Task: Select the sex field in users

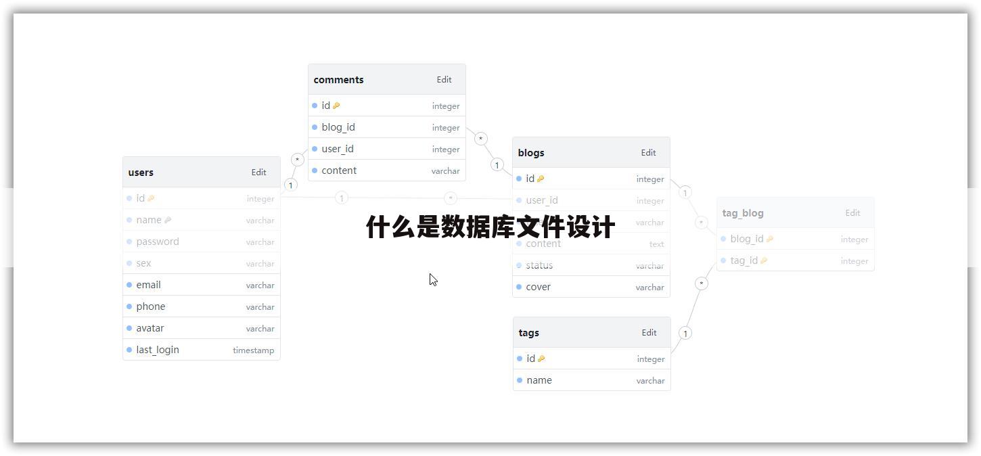Action: click(x=143, y=263)
